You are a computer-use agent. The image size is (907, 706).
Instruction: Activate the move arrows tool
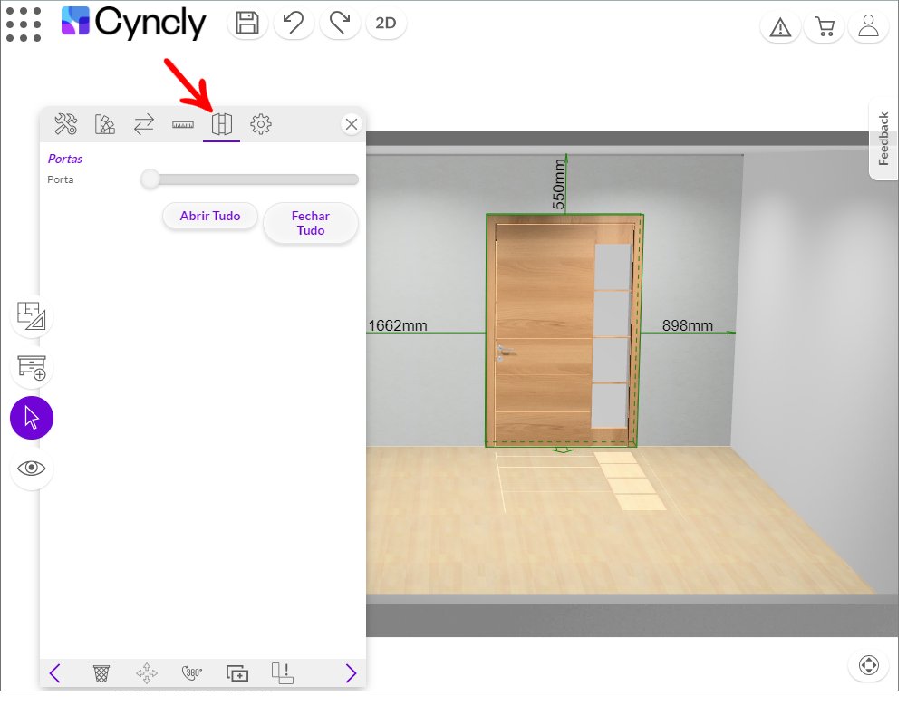pos(147,673)
